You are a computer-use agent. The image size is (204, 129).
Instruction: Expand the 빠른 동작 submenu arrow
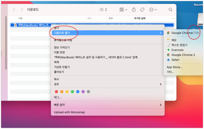tap(161, 105)
